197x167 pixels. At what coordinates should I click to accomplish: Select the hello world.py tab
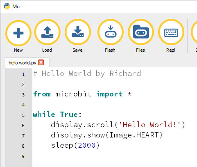(27, 63)
